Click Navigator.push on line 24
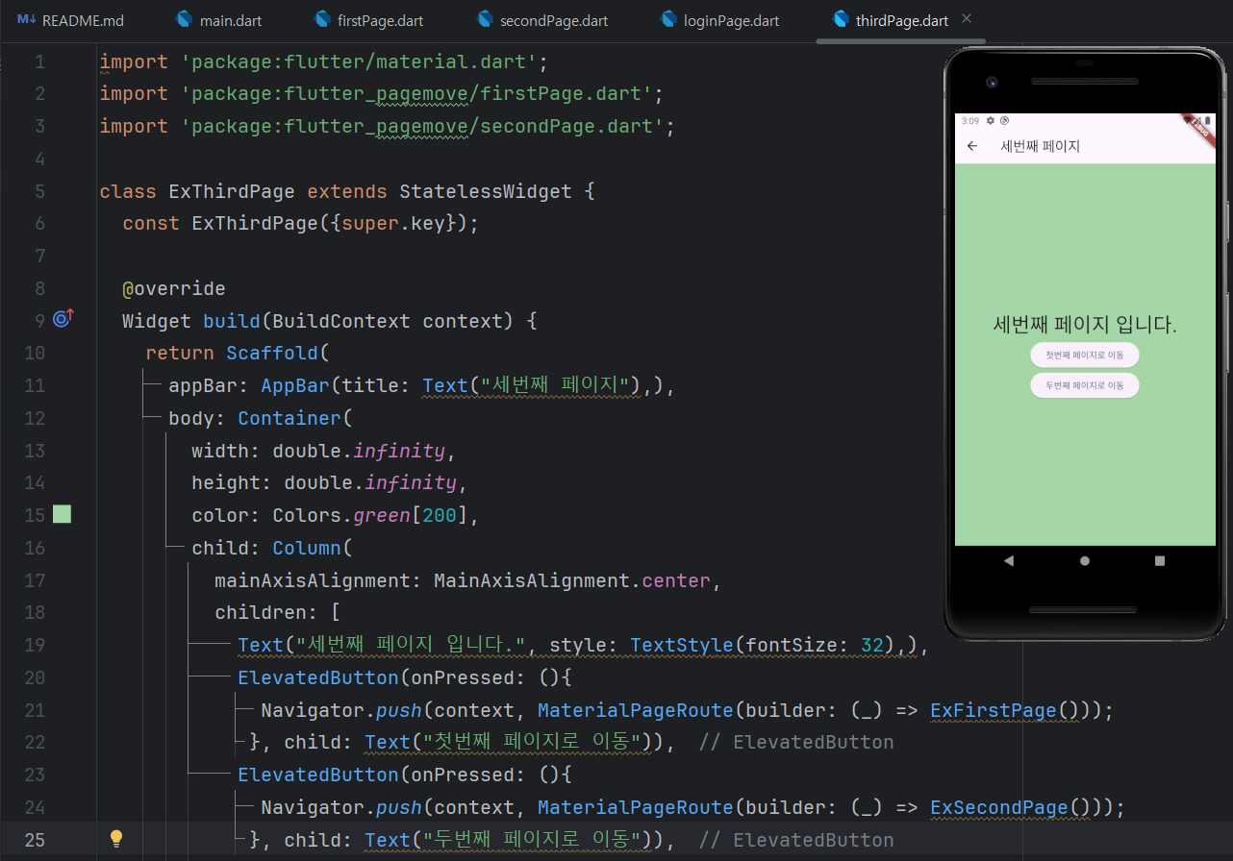The height and width of the screenshot is (861, 1233). (x=341, y=807)
